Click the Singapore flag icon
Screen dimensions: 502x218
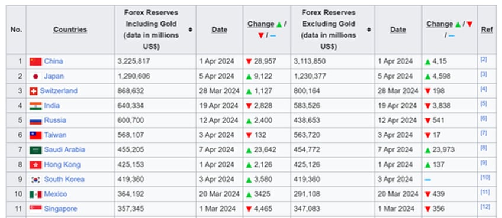36,209
